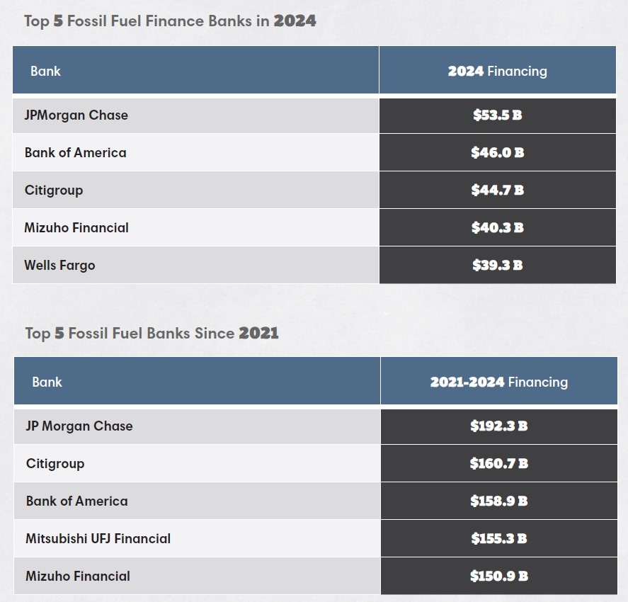The image size is (628, 602).
Task: Click the 'Top 5 Fossil Fuel Banks Since 2021' heading
Action: coord(152,334)
